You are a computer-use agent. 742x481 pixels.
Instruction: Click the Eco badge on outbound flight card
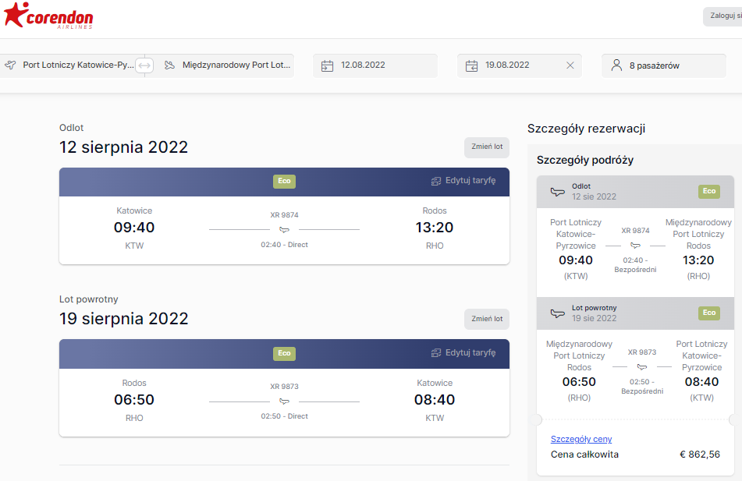[x=285, y=181]
